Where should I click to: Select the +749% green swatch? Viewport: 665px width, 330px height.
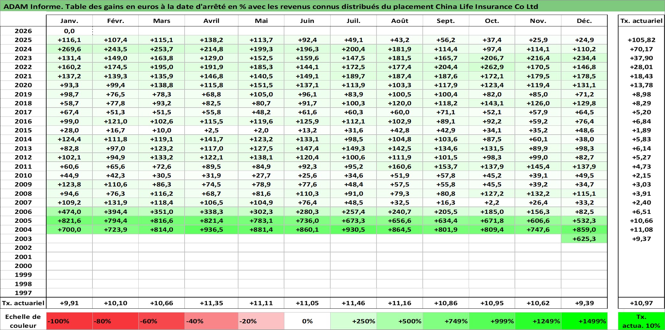[x=446, y=321]
